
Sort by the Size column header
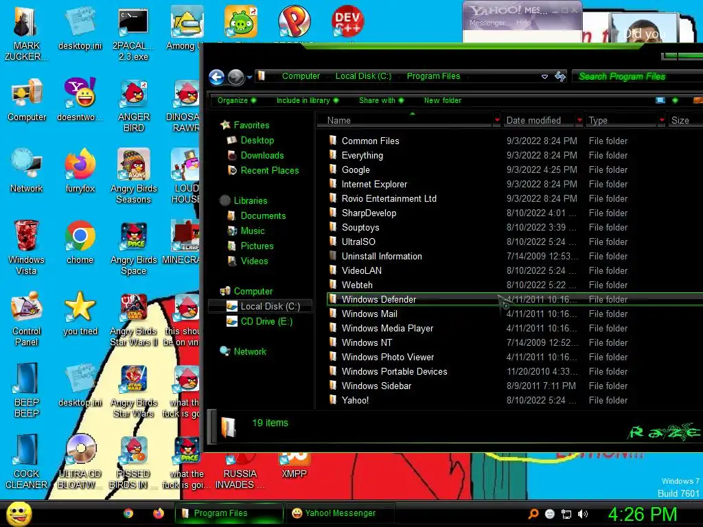pos(684,120)
